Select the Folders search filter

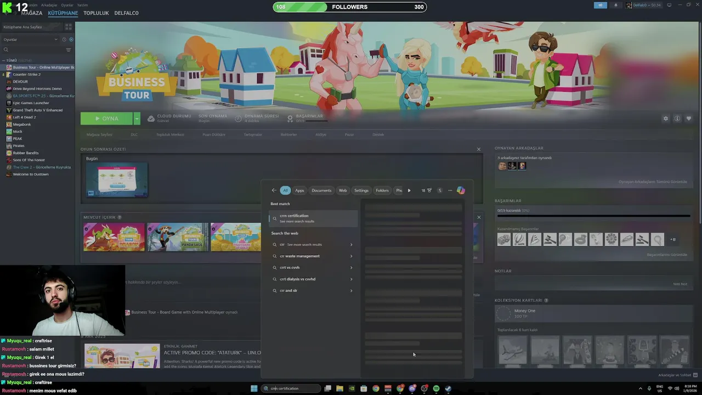click(382, 190)
